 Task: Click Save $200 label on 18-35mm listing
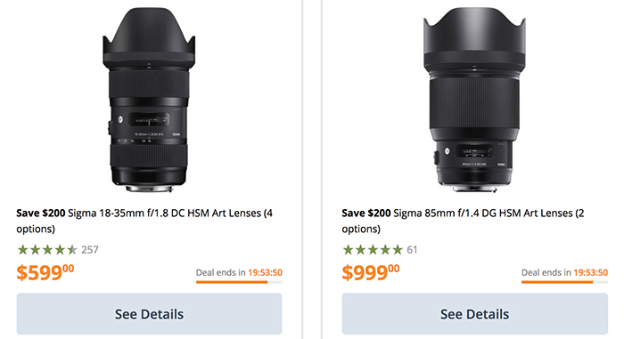click(41, 214)
